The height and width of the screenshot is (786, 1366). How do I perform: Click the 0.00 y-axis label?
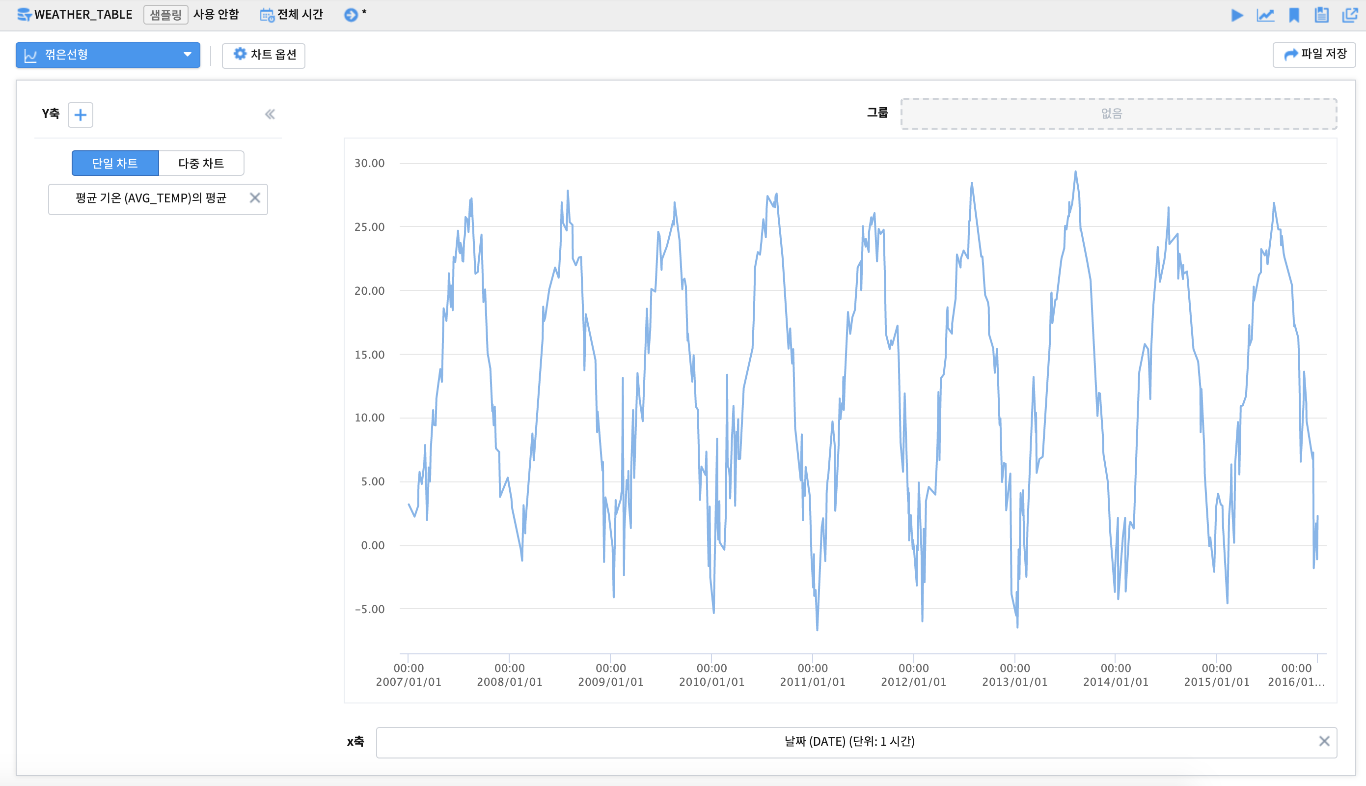pos(373,546)
